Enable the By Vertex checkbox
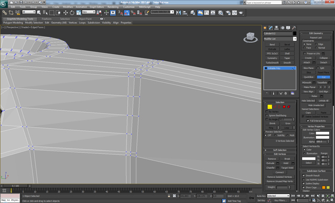The image size is (335, 203). 267,111
